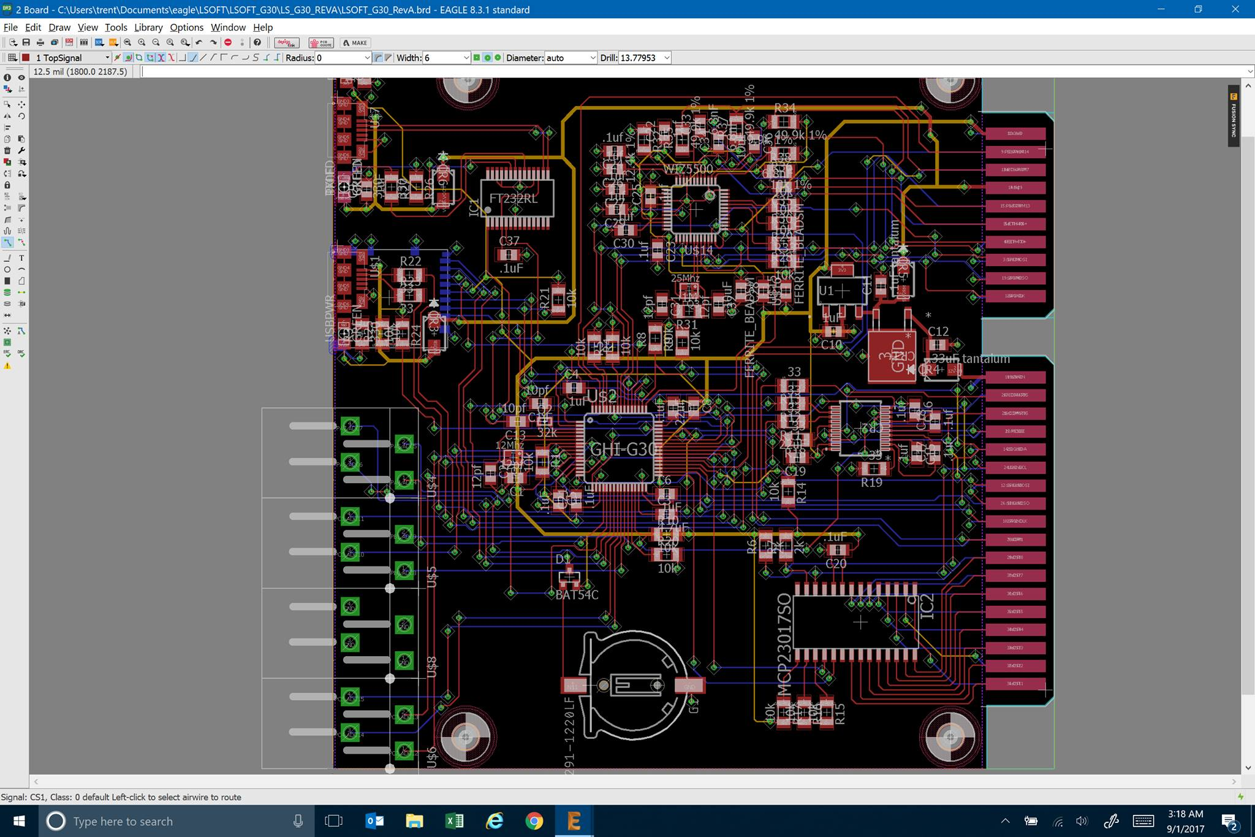Image resolution: width=1255 pixels, height=837 pixels.
Task: Open the Draw menu
Action: pyautogui.click(x=59, y=28)
